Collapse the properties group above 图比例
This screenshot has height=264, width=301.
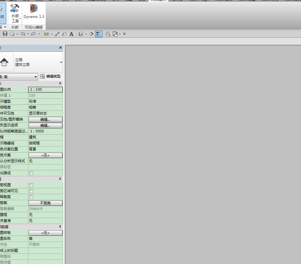[x=60, y=83]
